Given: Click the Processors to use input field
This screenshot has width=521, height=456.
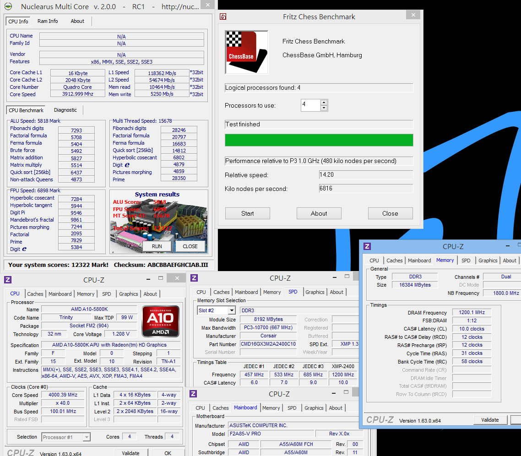Looking at the screenshot, I should coord(311,105).
